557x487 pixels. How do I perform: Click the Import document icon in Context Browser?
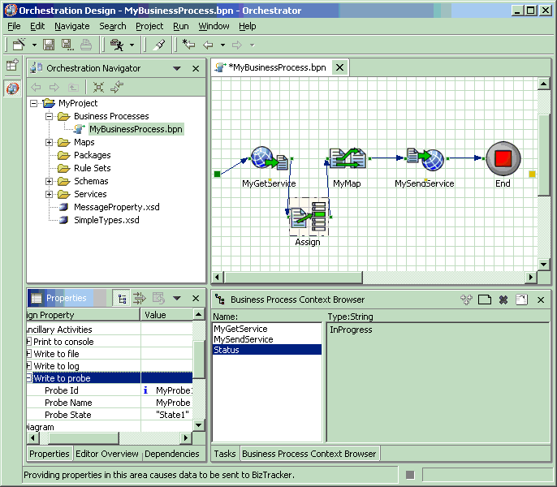click(521, 300)
